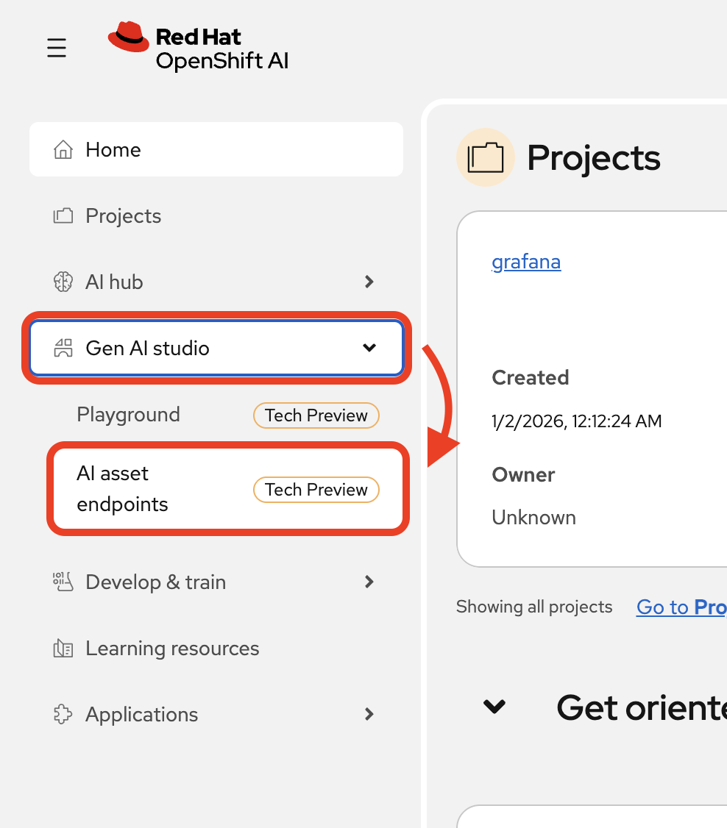
Task: Click the AI hub brain icon
Action: coord(63,282)
